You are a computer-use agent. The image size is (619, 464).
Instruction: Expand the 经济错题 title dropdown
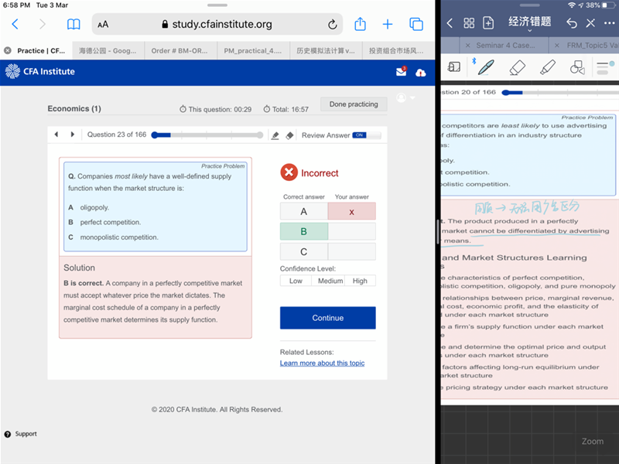coord(530,24)
